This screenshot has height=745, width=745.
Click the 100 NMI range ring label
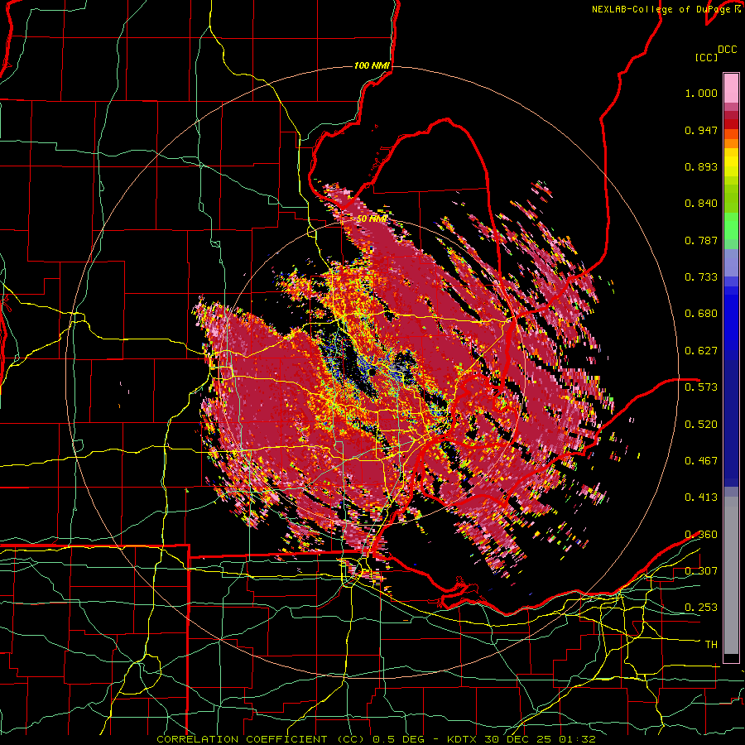tap(372, 65)
